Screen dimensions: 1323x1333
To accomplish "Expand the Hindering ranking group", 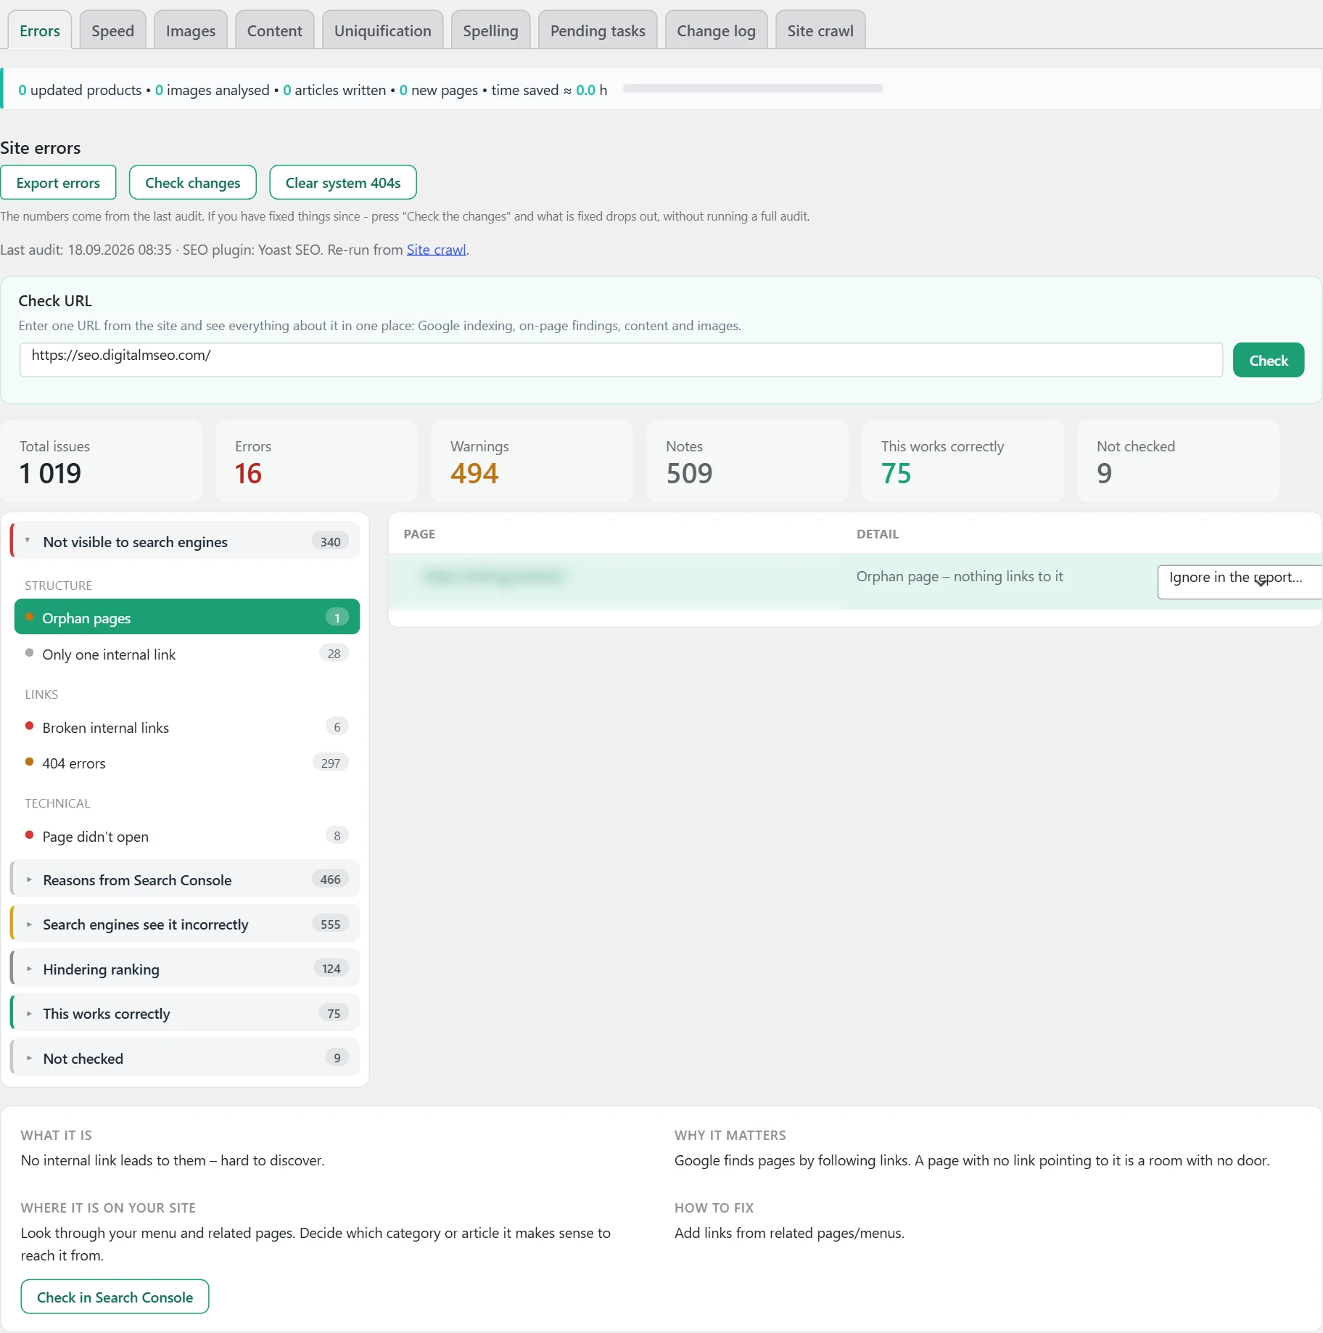I will coord(186,969).
